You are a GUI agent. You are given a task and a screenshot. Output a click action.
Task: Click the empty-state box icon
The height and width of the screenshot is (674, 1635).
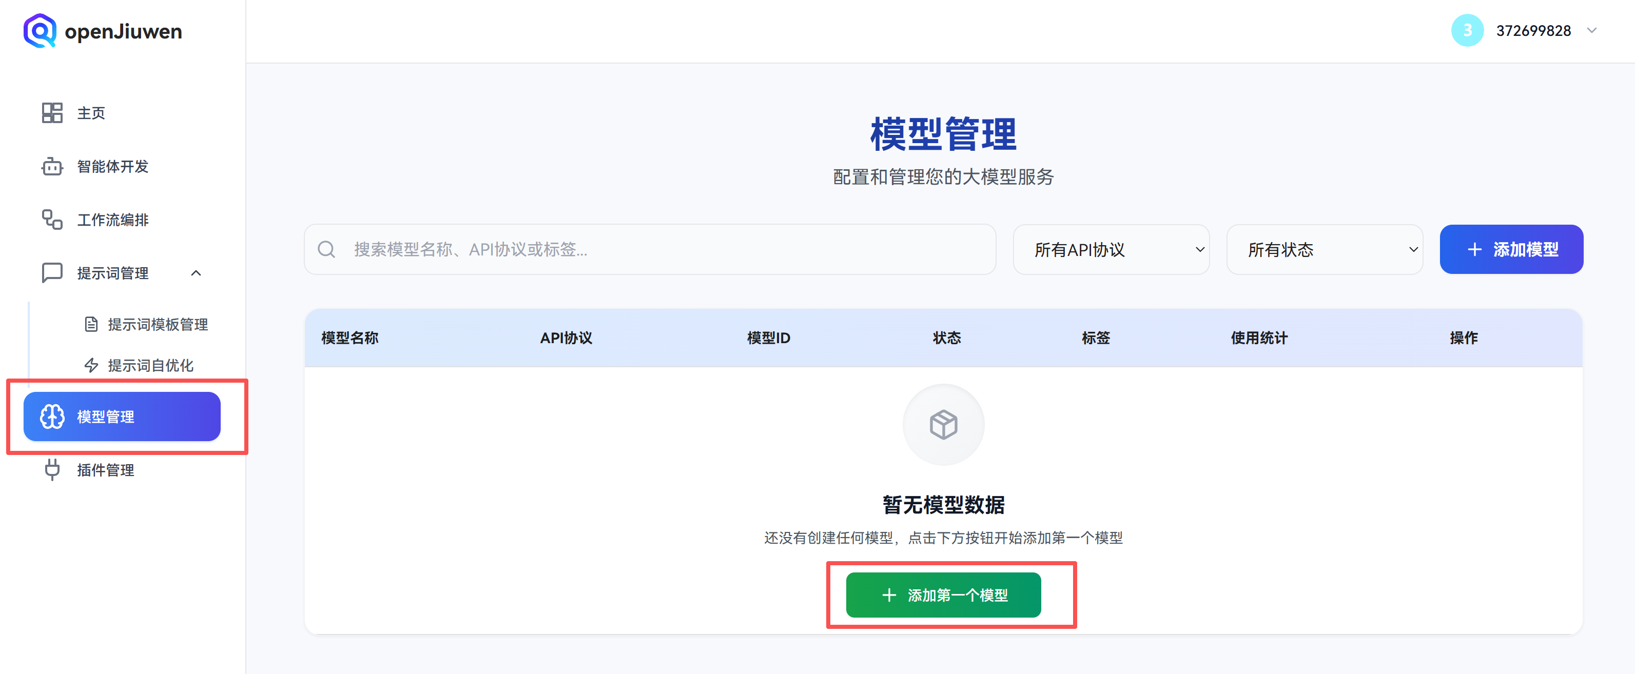[943, 425]
